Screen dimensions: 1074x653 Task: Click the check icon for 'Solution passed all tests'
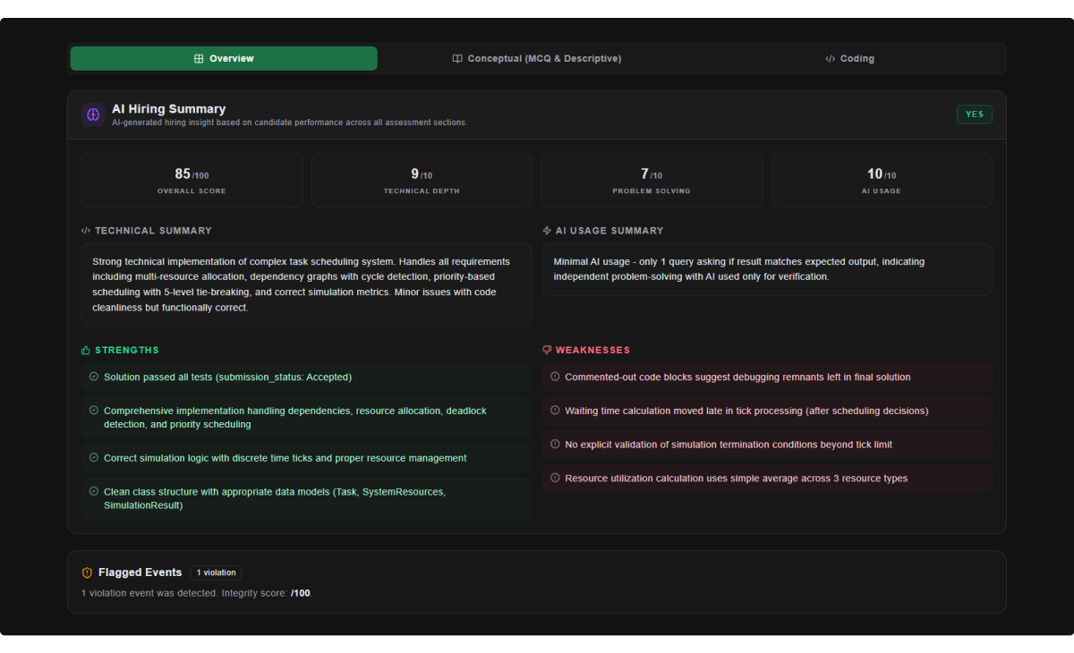94,377
